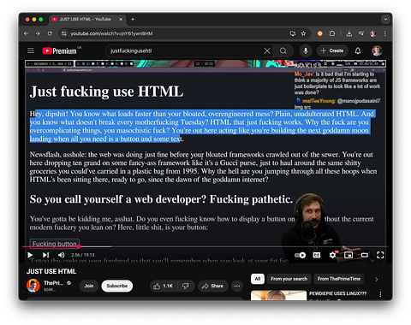The image size is (411, 325).
Task: Go to YouTube Premium home logo
Action: coord(59,50)
